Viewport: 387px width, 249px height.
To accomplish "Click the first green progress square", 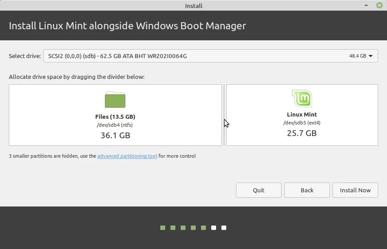I will pyautogui.click(x=163, y=228).
